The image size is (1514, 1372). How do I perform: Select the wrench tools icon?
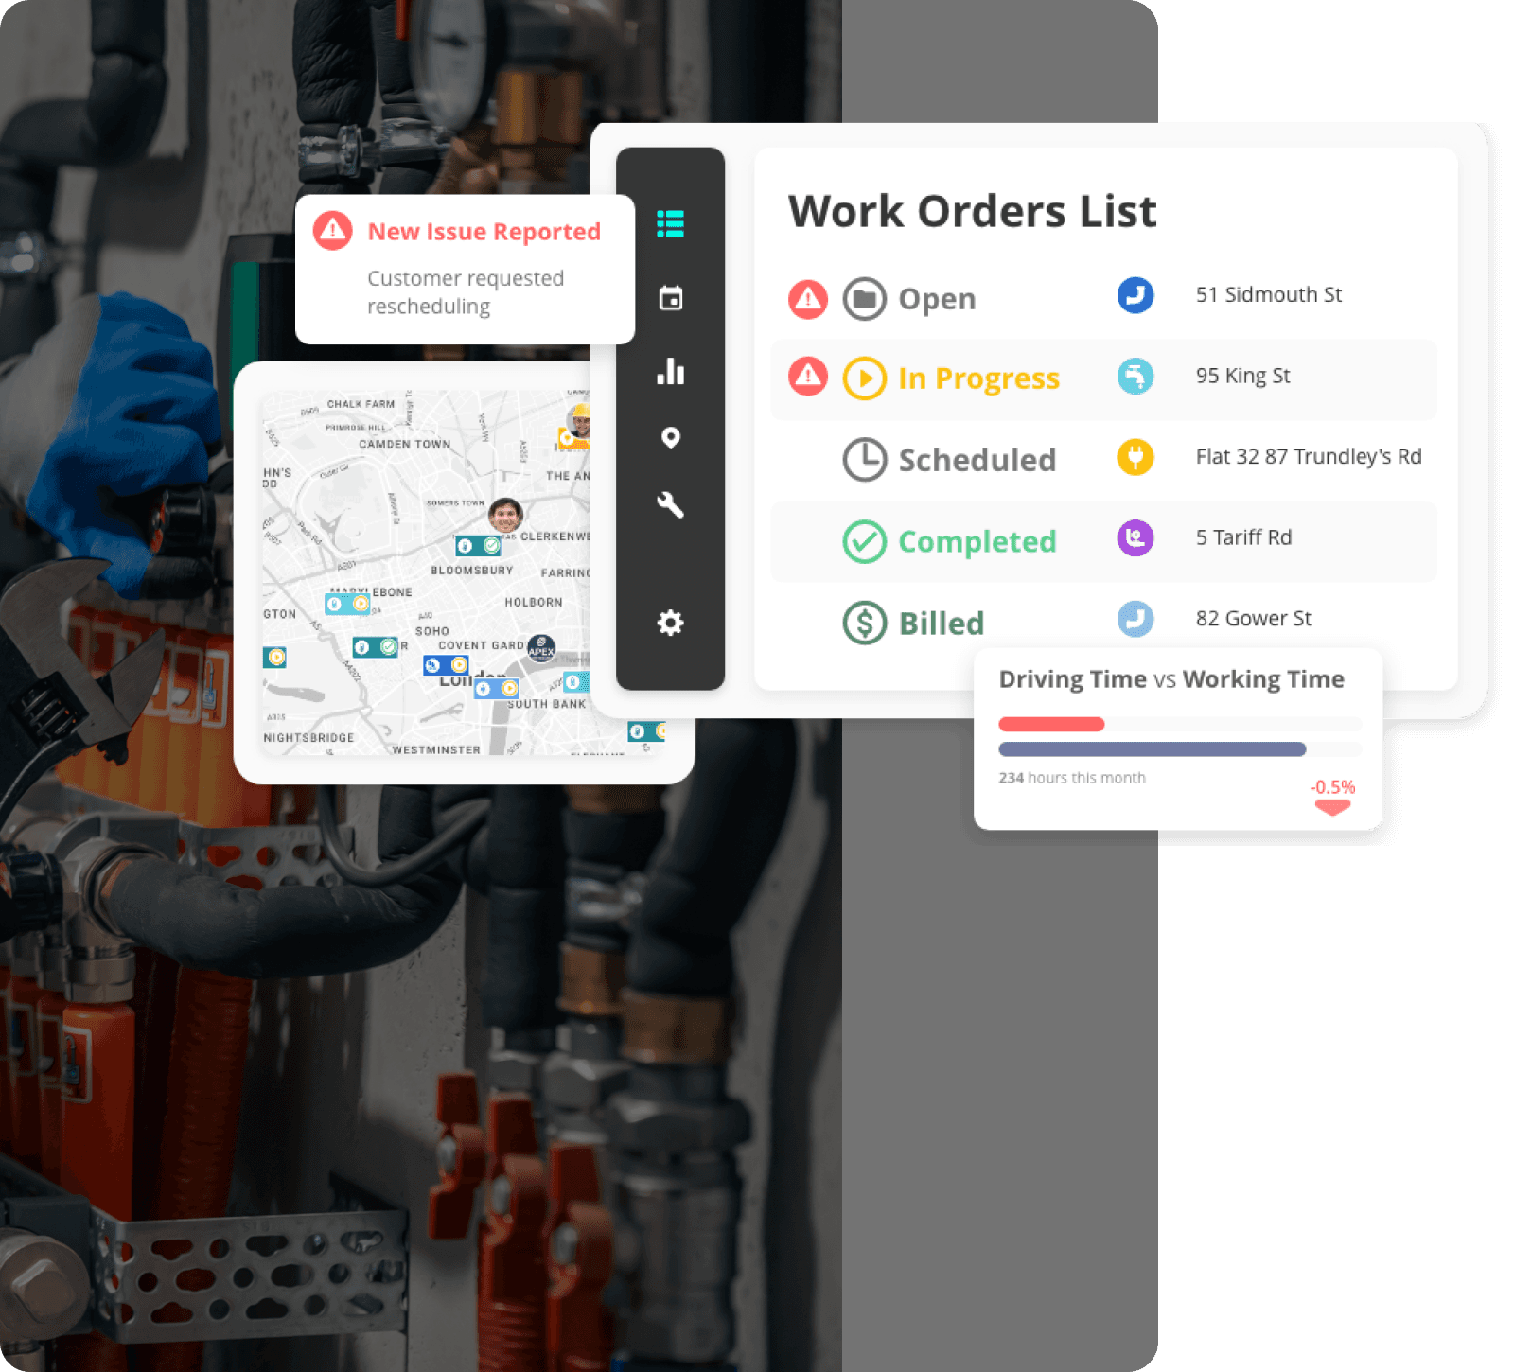point(670,505)
